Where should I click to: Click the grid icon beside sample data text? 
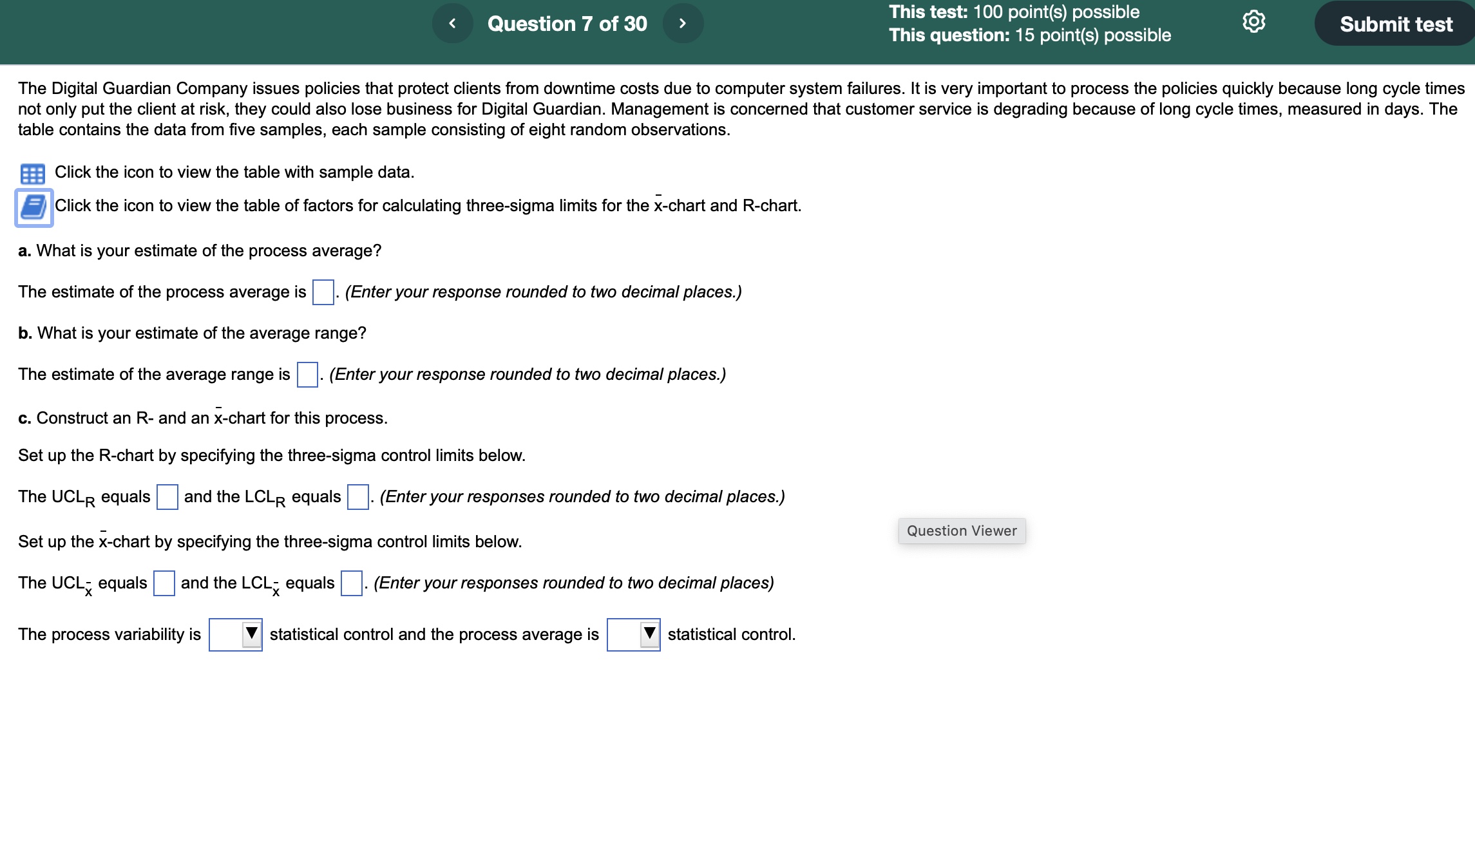point(32,173)
